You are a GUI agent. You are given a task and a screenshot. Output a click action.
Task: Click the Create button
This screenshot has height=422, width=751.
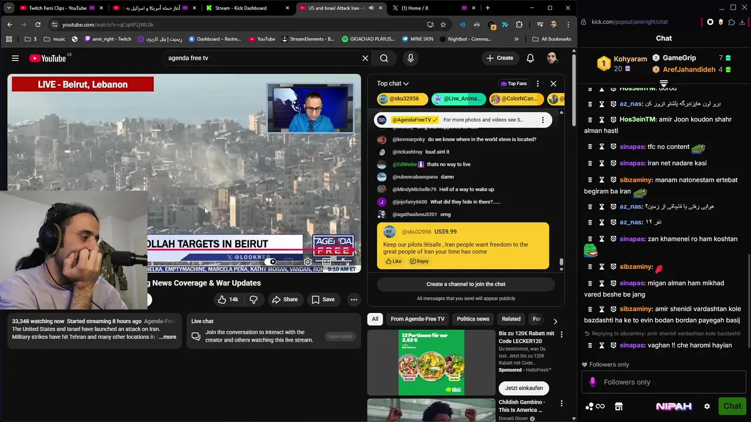[x=500, y=58]
